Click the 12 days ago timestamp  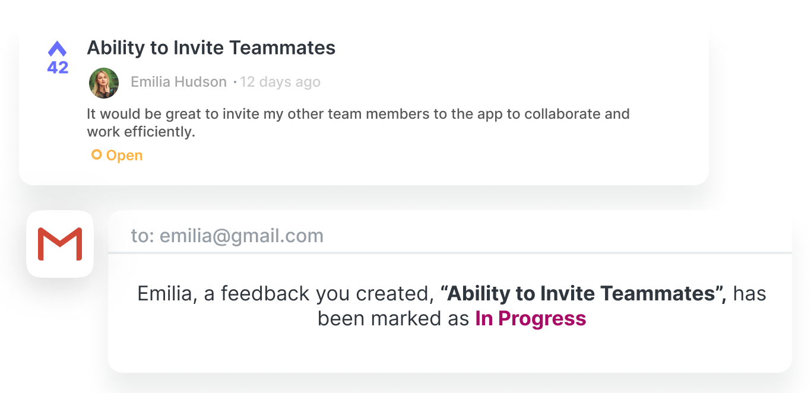tap(280, 82)
